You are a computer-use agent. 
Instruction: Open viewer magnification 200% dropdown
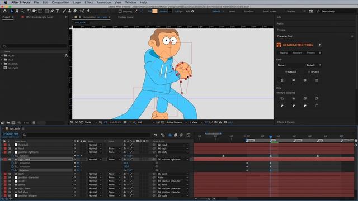(91, 122)
